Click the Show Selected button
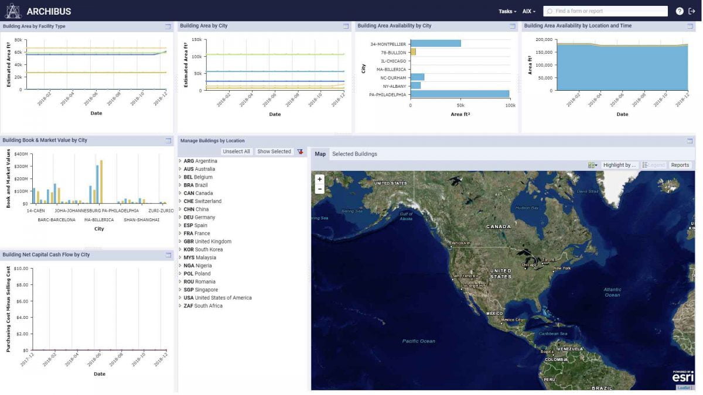703x395 pixels. click(274, 151)
